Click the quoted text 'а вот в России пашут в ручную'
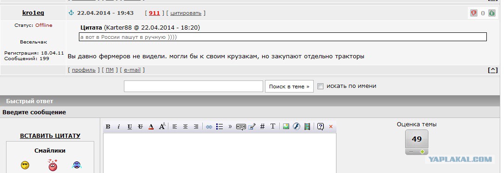Image resolution: width=504 pixels, height=173 pixels. pos(123,37)
